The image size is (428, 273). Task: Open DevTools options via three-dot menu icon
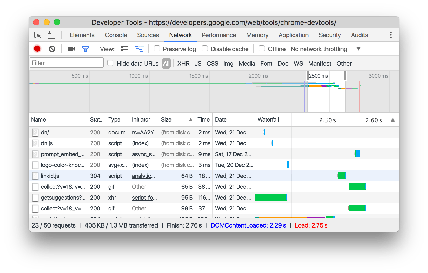(x=391, y=35)
